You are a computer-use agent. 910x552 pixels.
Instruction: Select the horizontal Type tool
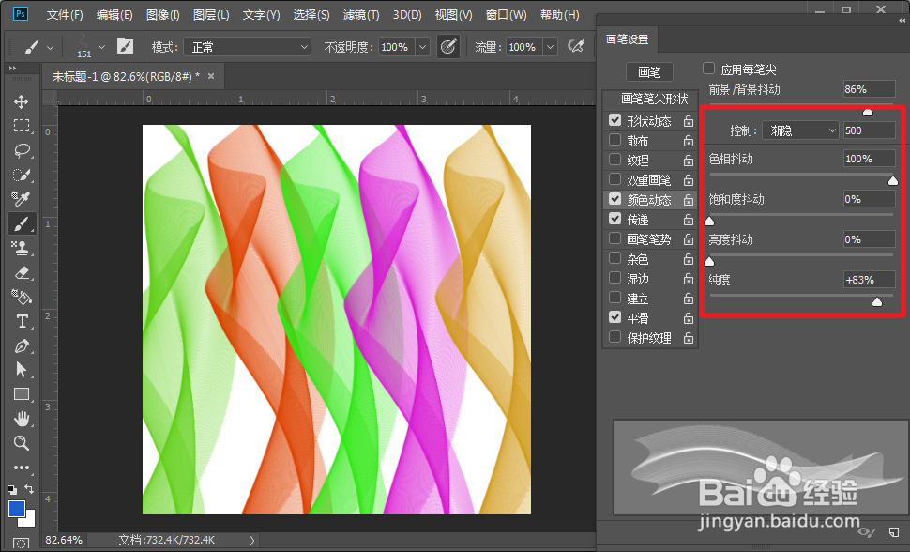(22, 321)
